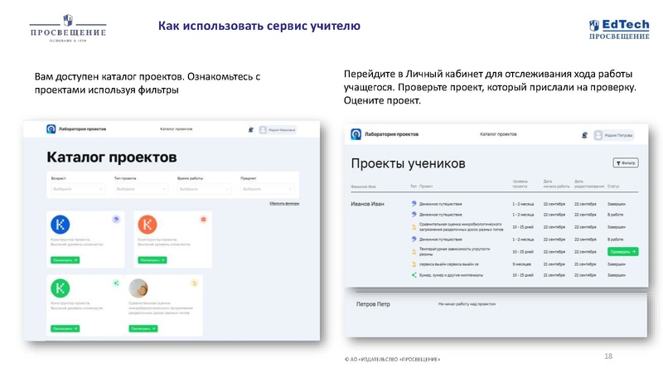This screenshot has height=373, width=663.
Task: Click the 9 месяцев duration cell
Action: click(522, 264)
